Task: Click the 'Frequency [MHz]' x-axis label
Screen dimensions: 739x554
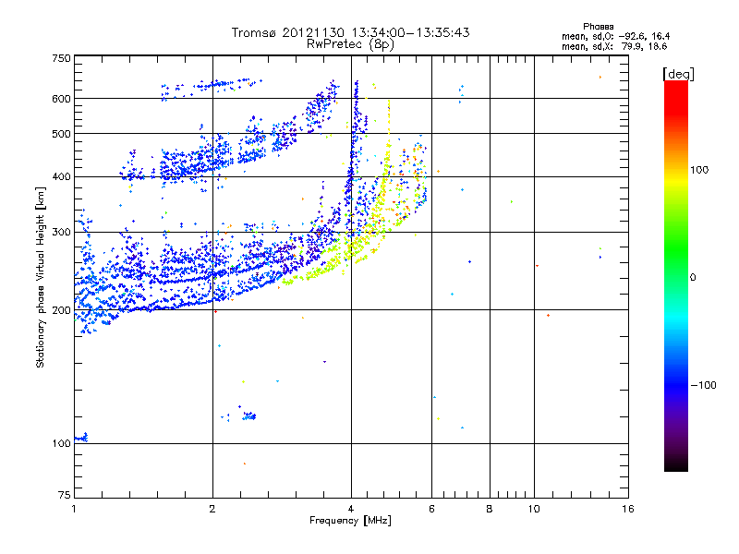Action: [x=350, y=521]
